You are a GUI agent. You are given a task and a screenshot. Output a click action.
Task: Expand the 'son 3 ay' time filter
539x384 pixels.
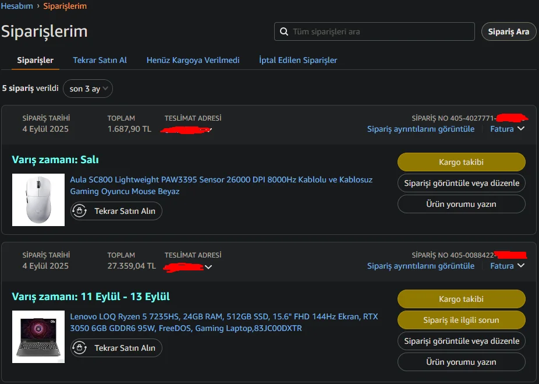[x=88, y=89]
